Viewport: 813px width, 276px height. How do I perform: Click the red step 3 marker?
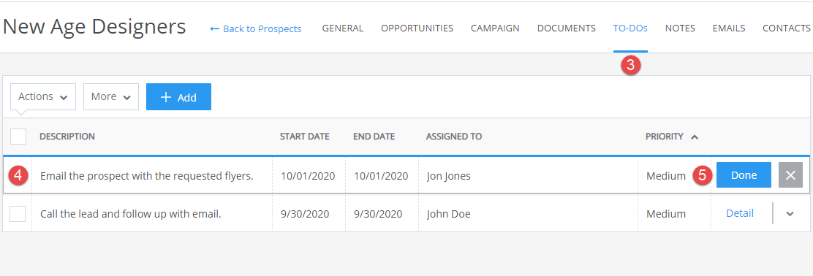point(631,66)
